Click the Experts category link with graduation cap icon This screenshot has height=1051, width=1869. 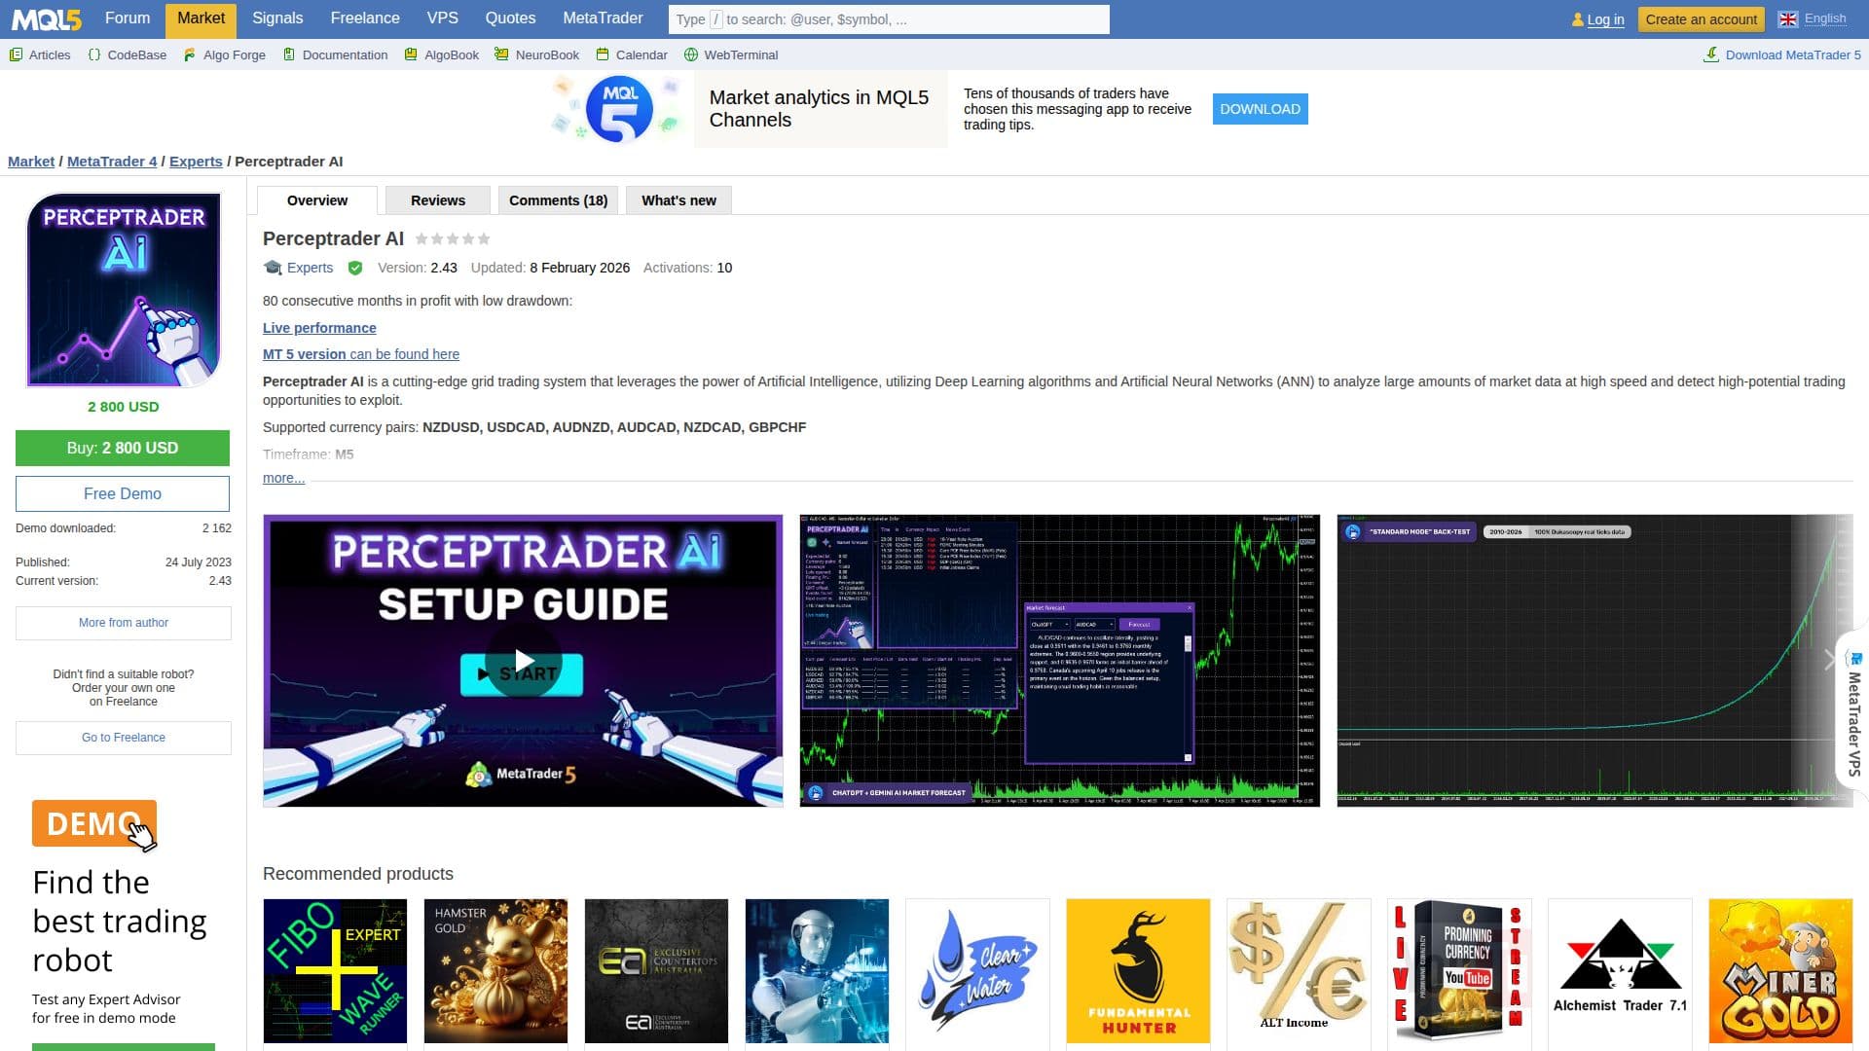pyautogui.click(x=299, y=268)
